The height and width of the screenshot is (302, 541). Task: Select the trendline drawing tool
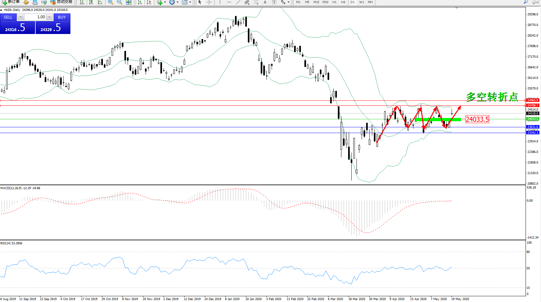tap(238, 2)
